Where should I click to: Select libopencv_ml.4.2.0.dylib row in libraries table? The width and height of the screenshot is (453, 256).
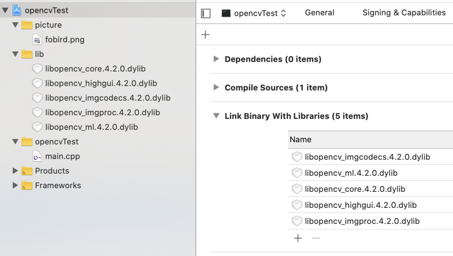click(370, 173)
